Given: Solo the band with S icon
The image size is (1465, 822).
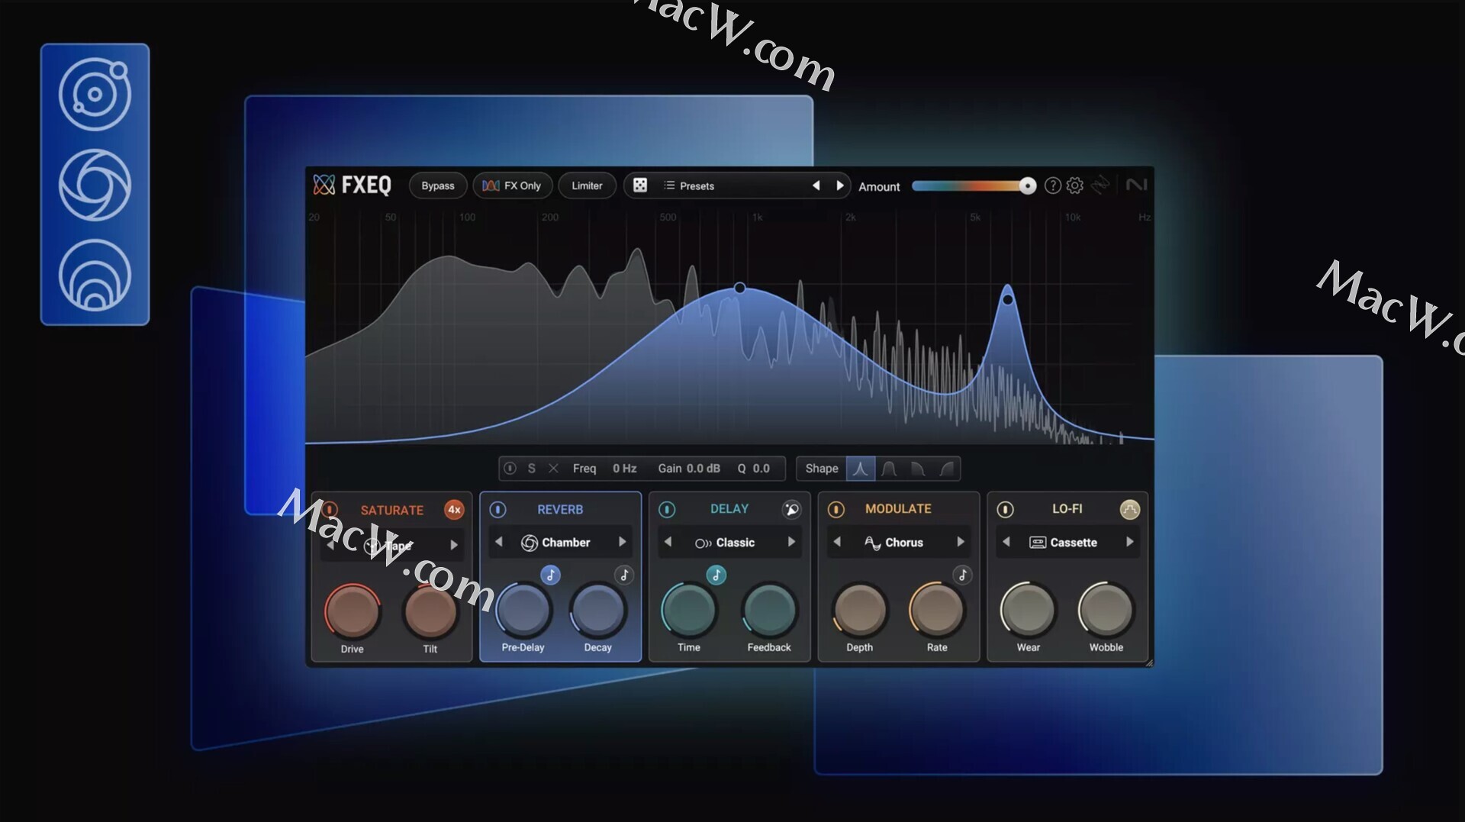Looking at the screenshot, I should (532, 469).
